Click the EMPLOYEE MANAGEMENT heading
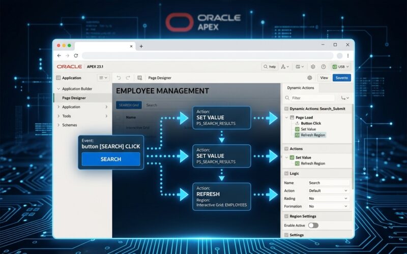This screenshot has width=407, height=254. [162, 91]
